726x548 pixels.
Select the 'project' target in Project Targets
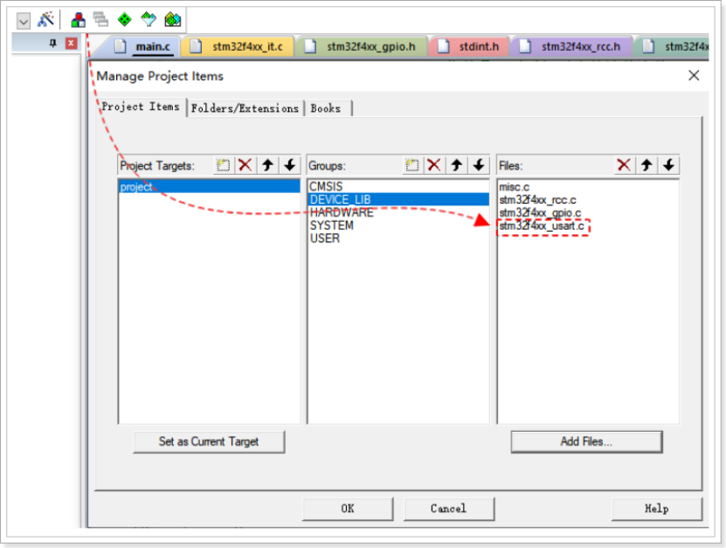pyautogui.click(x=210, y=187)
